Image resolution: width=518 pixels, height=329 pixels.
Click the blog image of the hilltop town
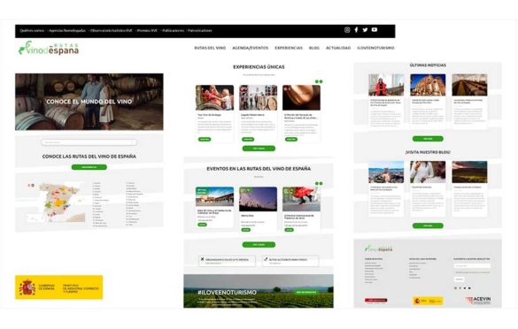tap(386, 172)
